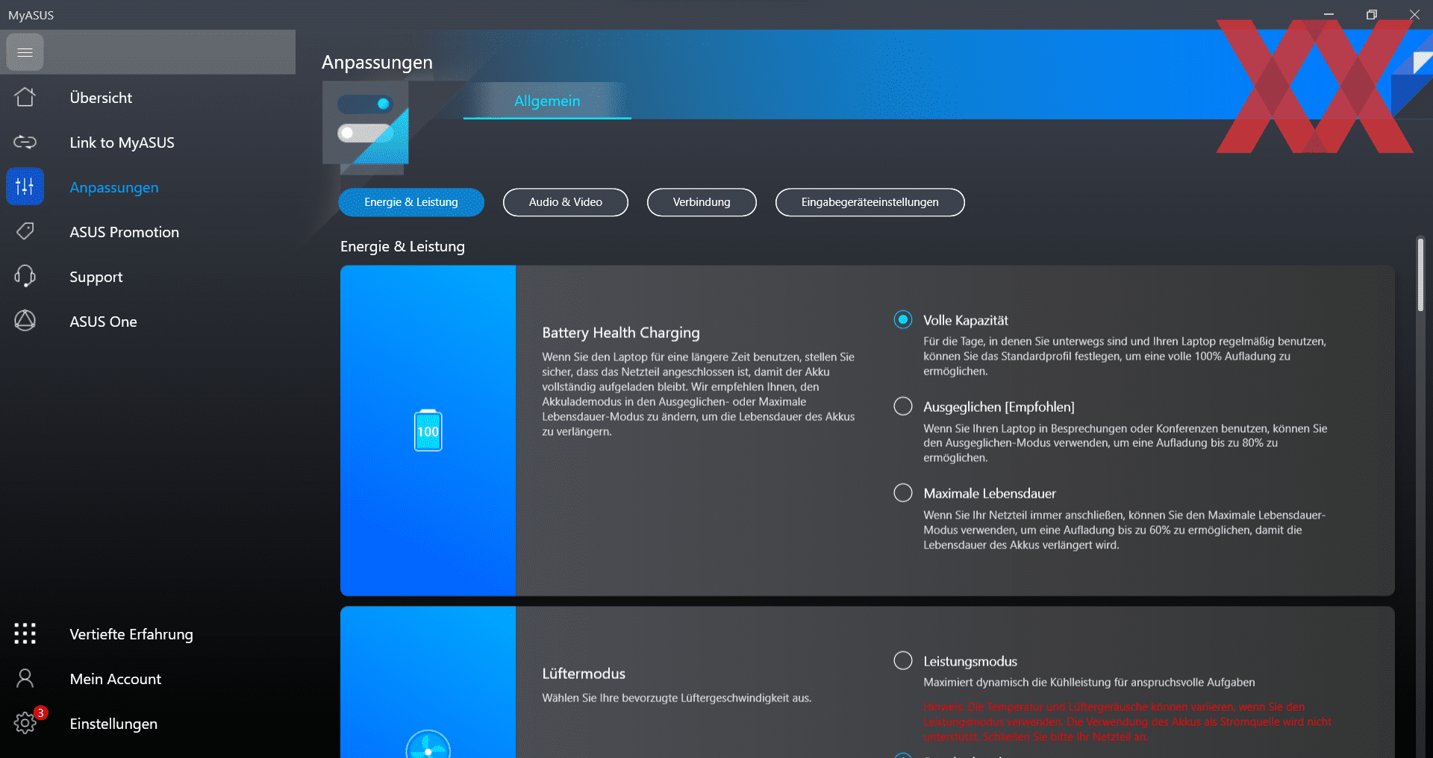Click the Vertiefte Erfahrung grid icon

pos(25,633)
